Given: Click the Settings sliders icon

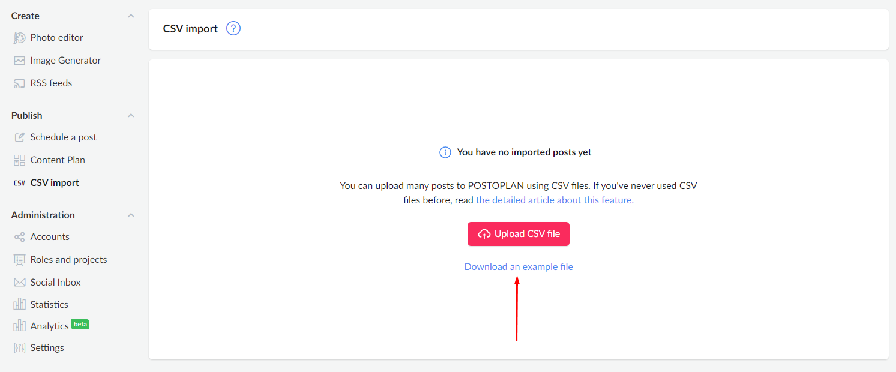Looking at the screenshot, I should pyautogui.click(x=20, y=348).
